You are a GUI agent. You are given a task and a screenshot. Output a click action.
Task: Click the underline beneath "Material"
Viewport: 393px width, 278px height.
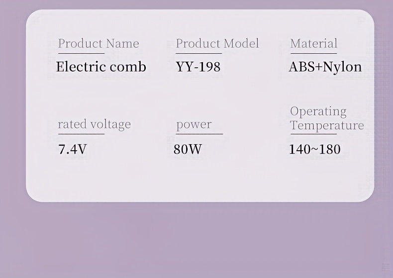[313, 53]
